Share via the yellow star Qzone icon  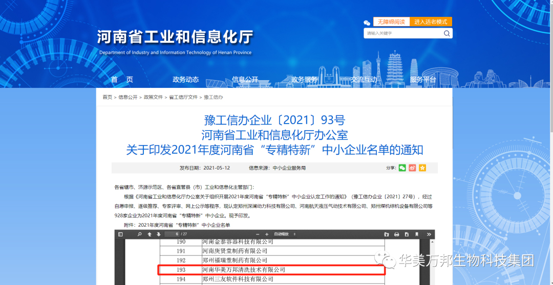pyautogui.click(x=422, y=168)
